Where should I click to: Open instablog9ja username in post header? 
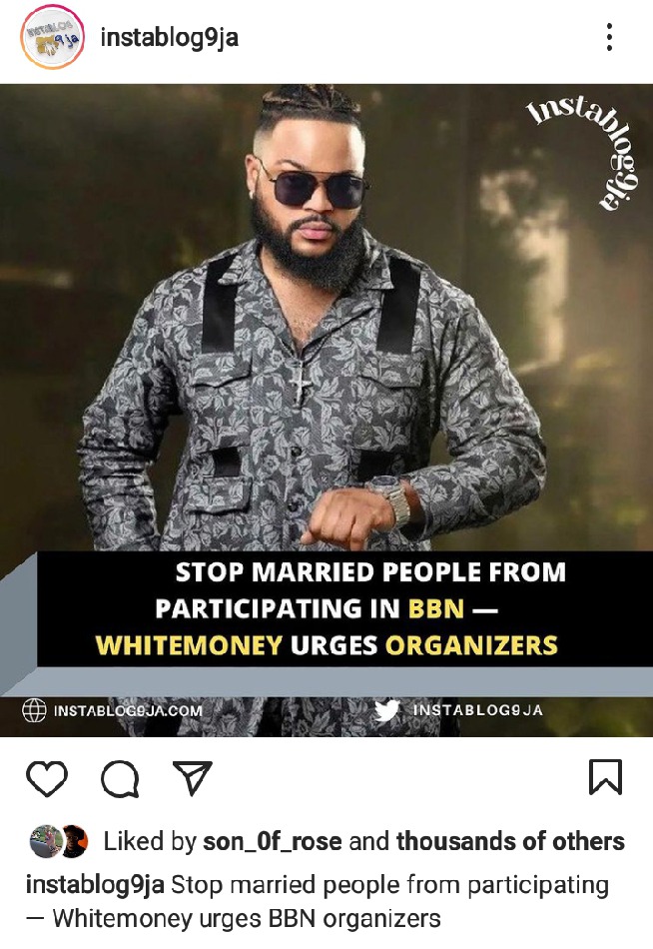170,38
